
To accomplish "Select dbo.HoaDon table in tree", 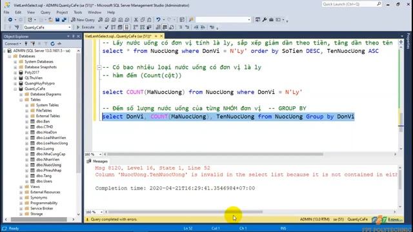I will pos(46,132).
